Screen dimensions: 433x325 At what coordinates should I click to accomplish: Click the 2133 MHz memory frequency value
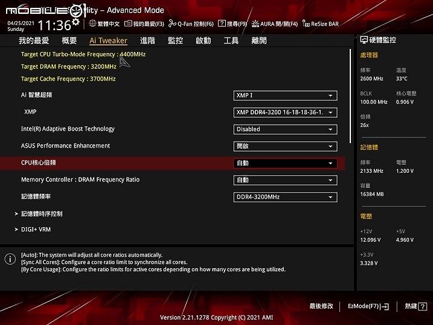[371, 171]
